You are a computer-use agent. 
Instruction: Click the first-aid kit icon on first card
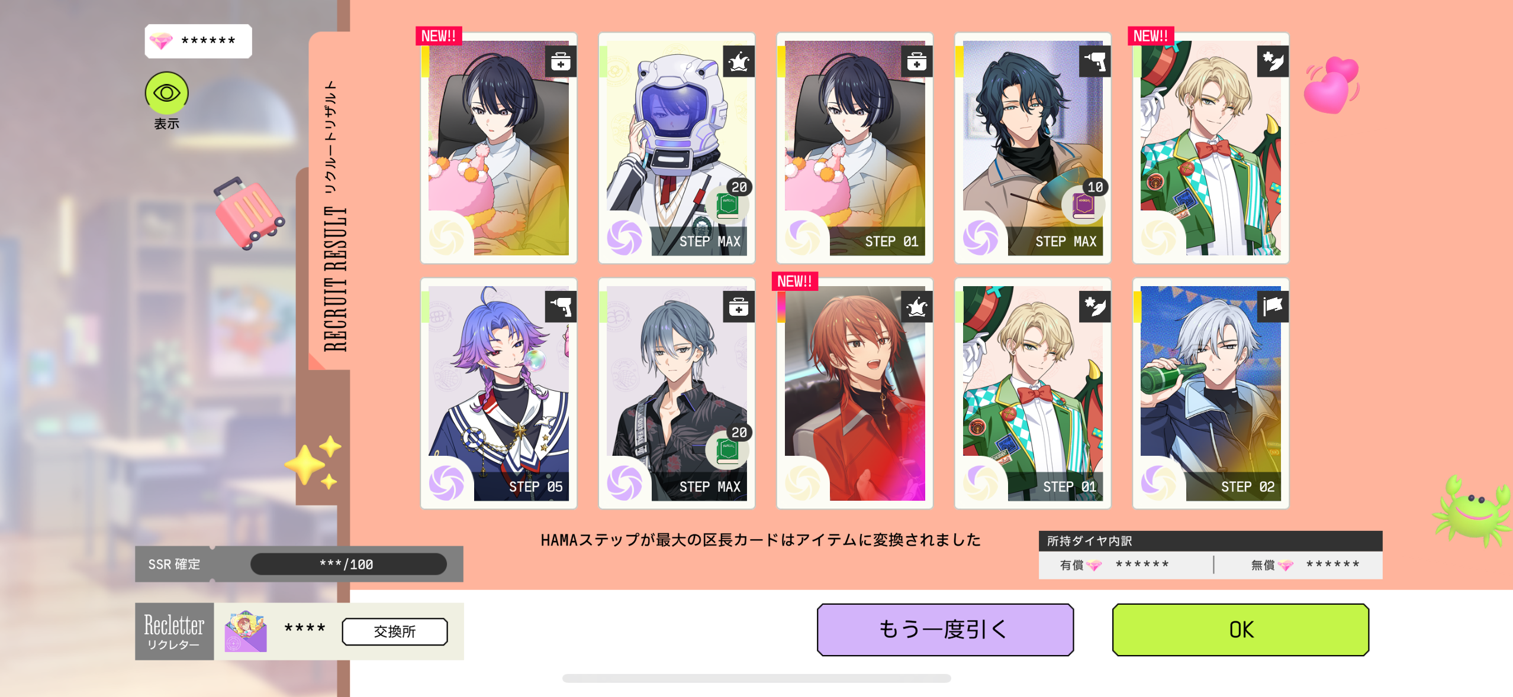coord(560,61)
